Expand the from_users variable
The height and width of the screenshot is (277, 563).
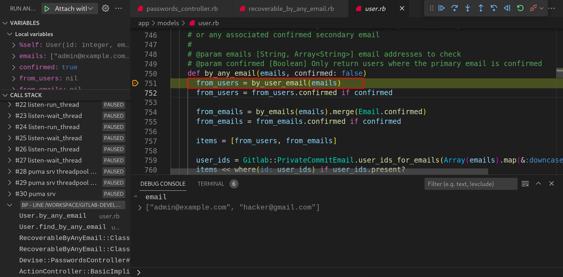[13, 78]
